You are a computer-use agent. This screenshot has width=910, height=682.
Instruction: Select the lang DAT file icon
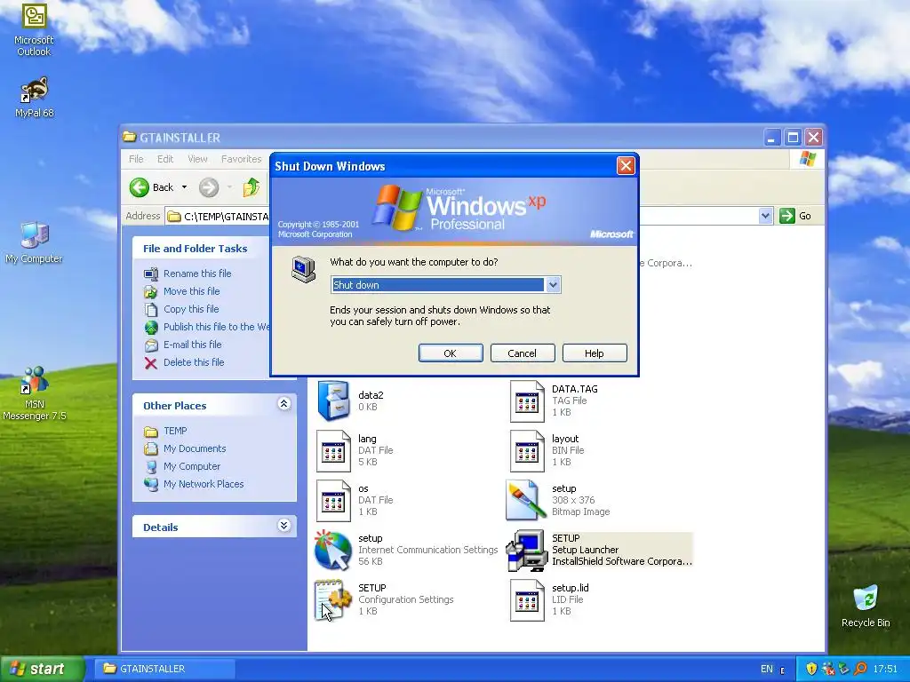click(x=333, y=450)
